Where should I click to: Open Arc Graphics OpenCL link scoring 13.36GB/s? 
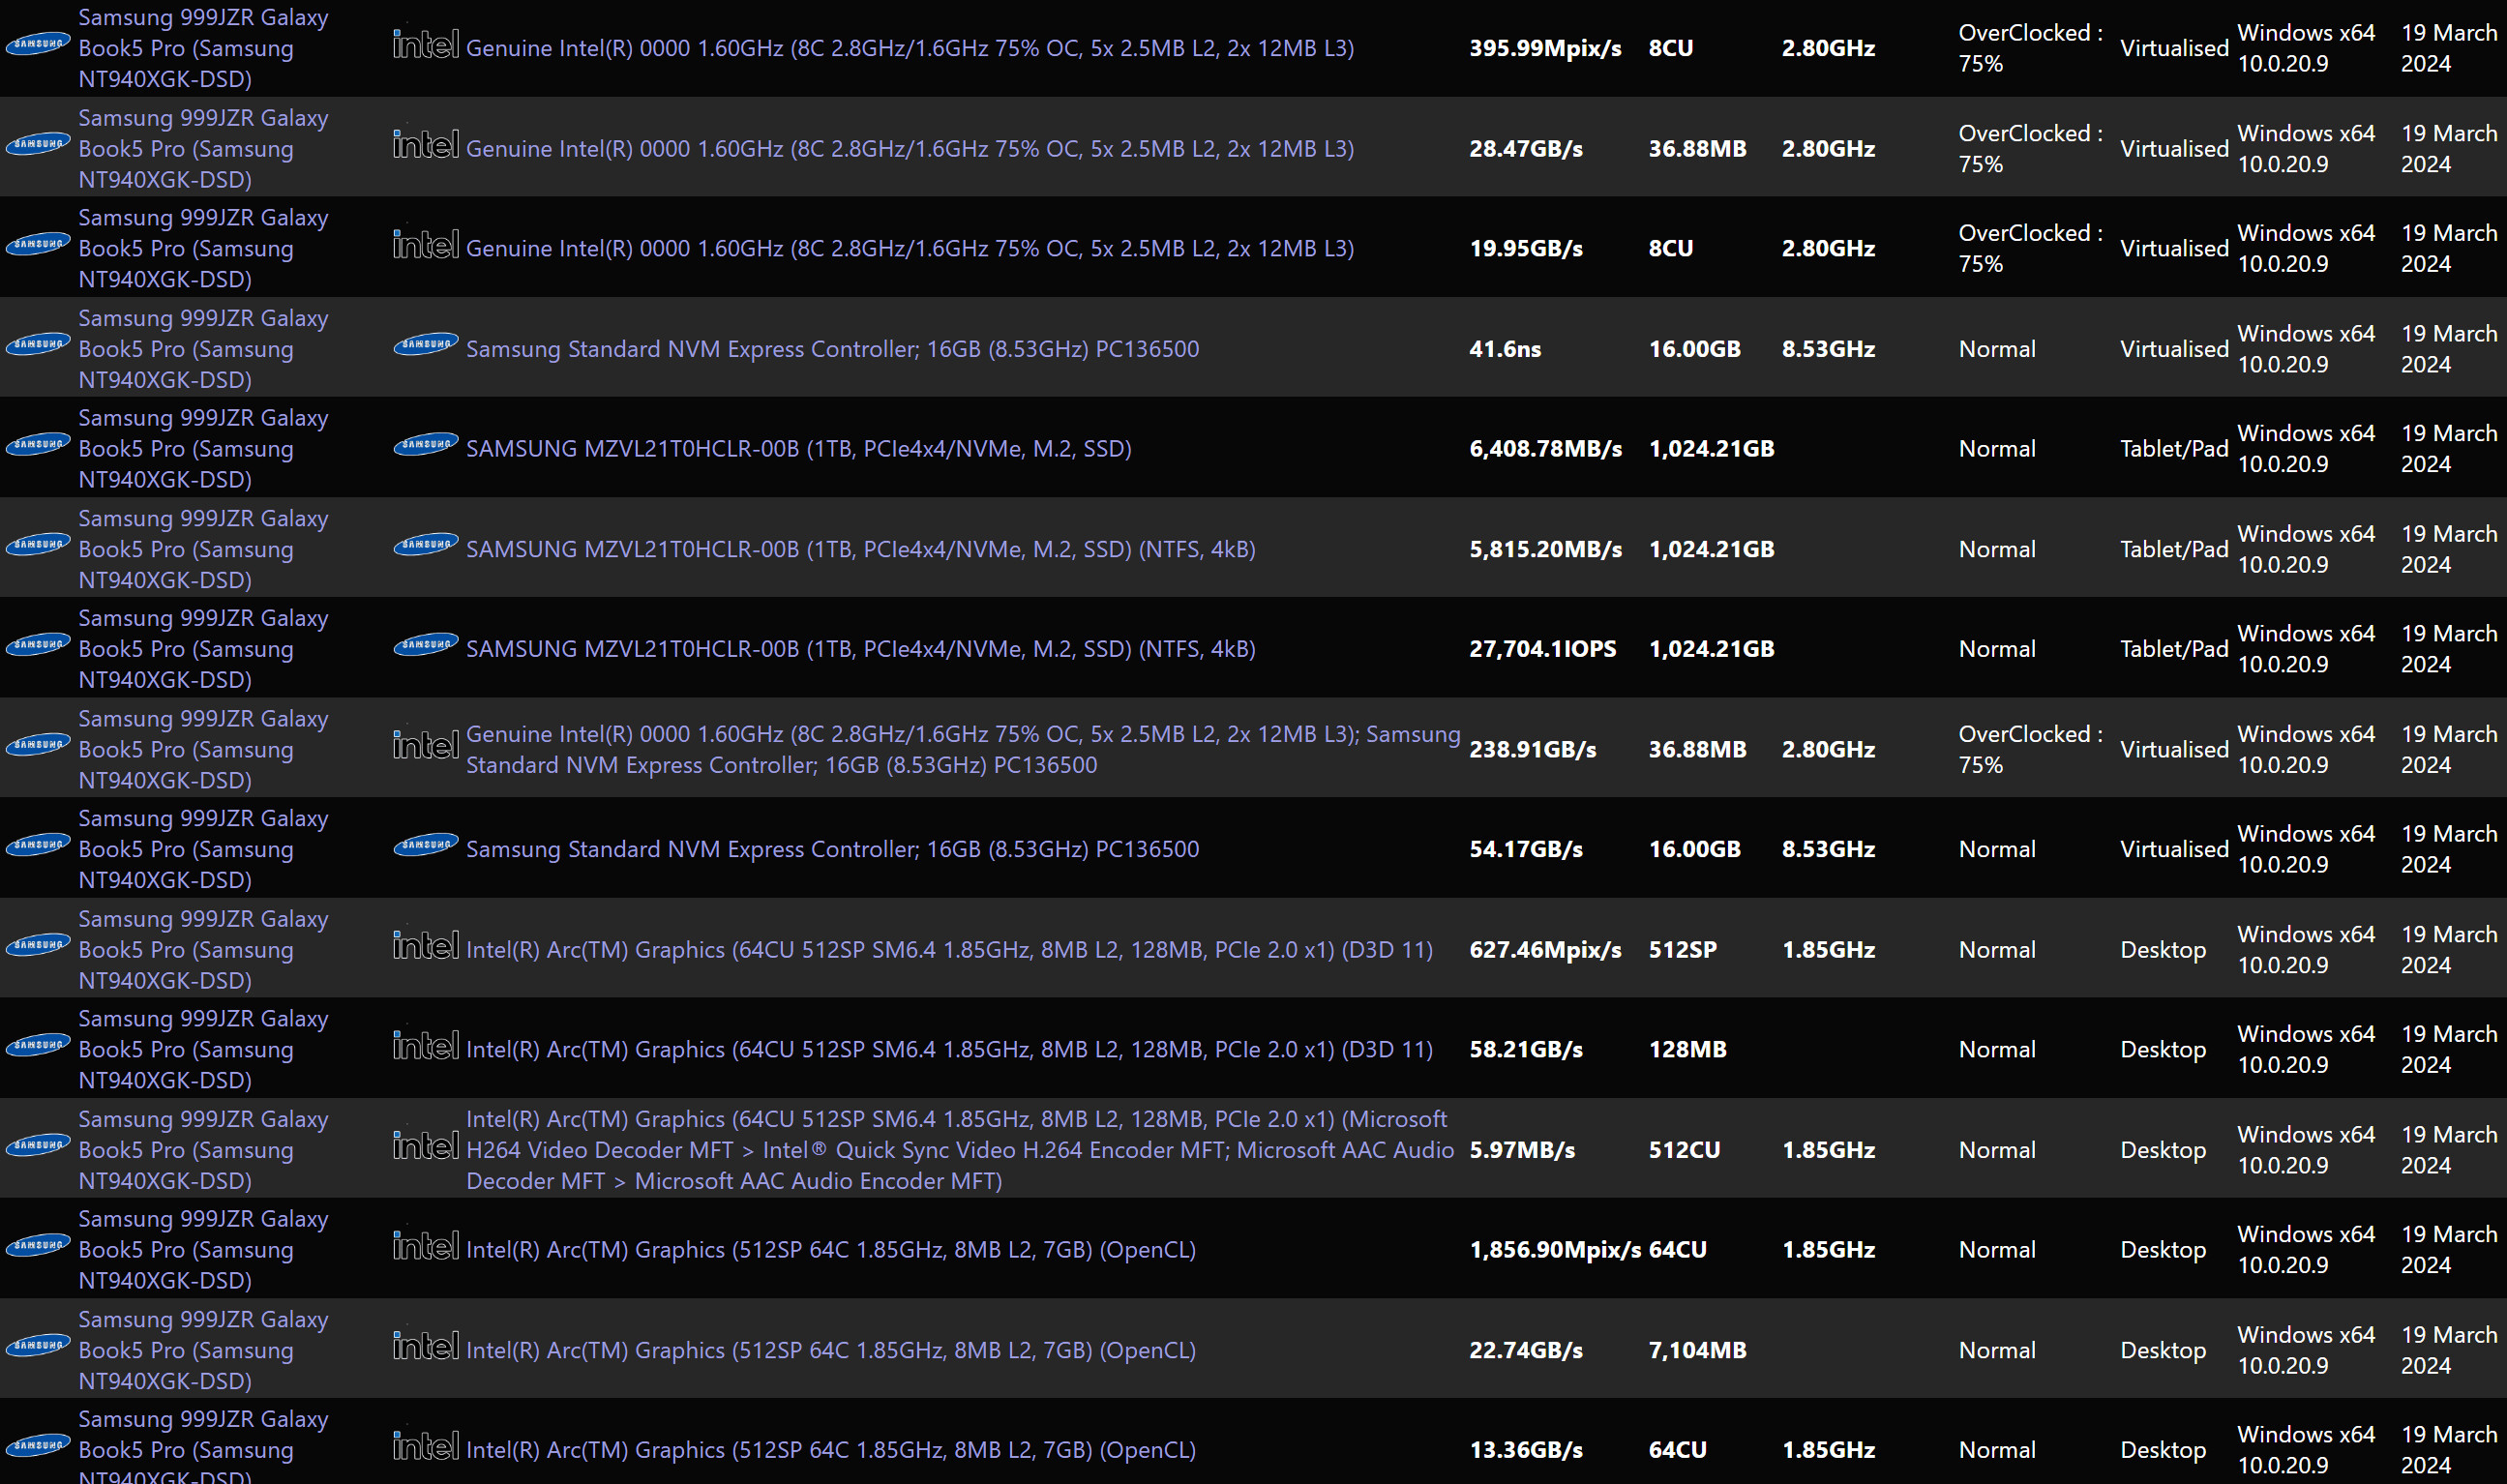pos(830,1450)
